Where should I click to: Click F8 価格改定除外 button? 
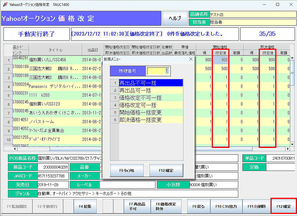tap(166, 206)
